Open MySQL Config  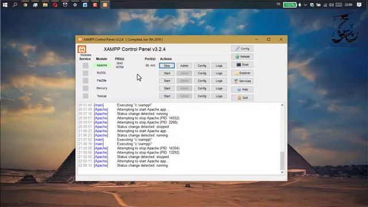point(202,73)
